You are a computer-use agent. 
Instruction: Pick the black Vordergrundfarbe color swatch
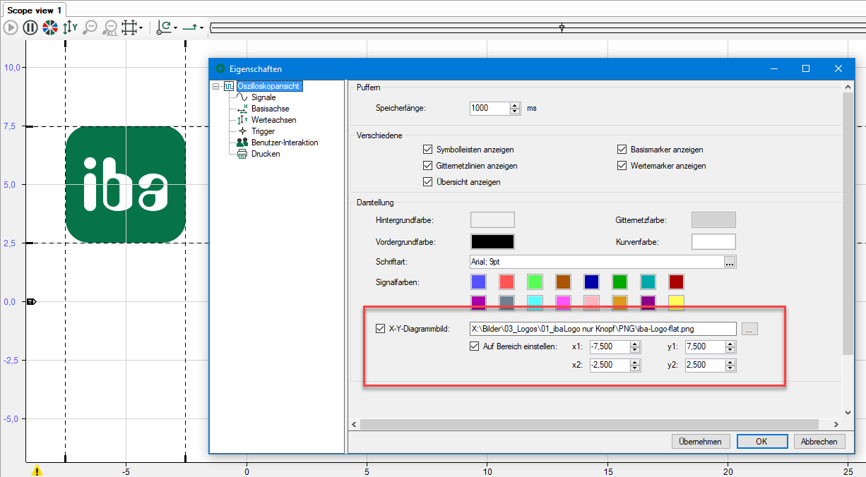coord(492,241)
